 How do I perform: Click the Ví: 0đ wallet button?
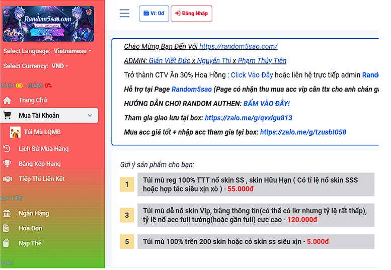click(x=154, y=14)
